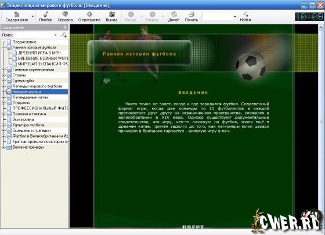Expand the Культура футбола node
This screenshot has height=235, width=325.
click(3, 125)
